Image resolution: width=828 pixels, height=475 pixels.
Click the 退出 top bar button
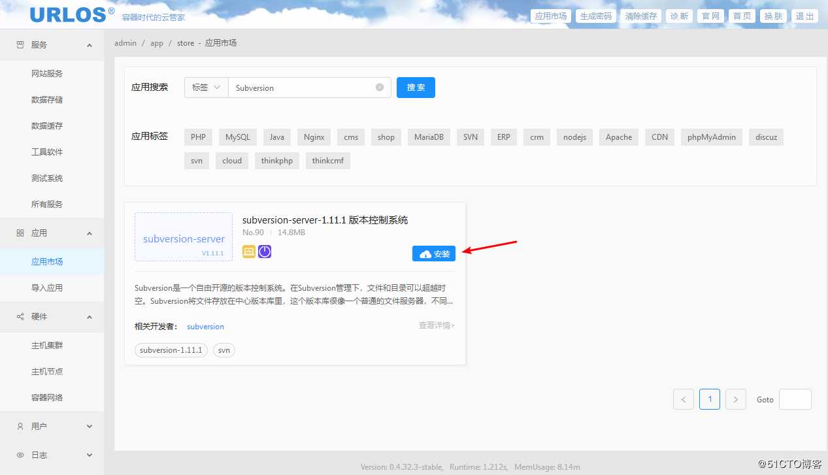pyautogui.click(x=805, y=16)
